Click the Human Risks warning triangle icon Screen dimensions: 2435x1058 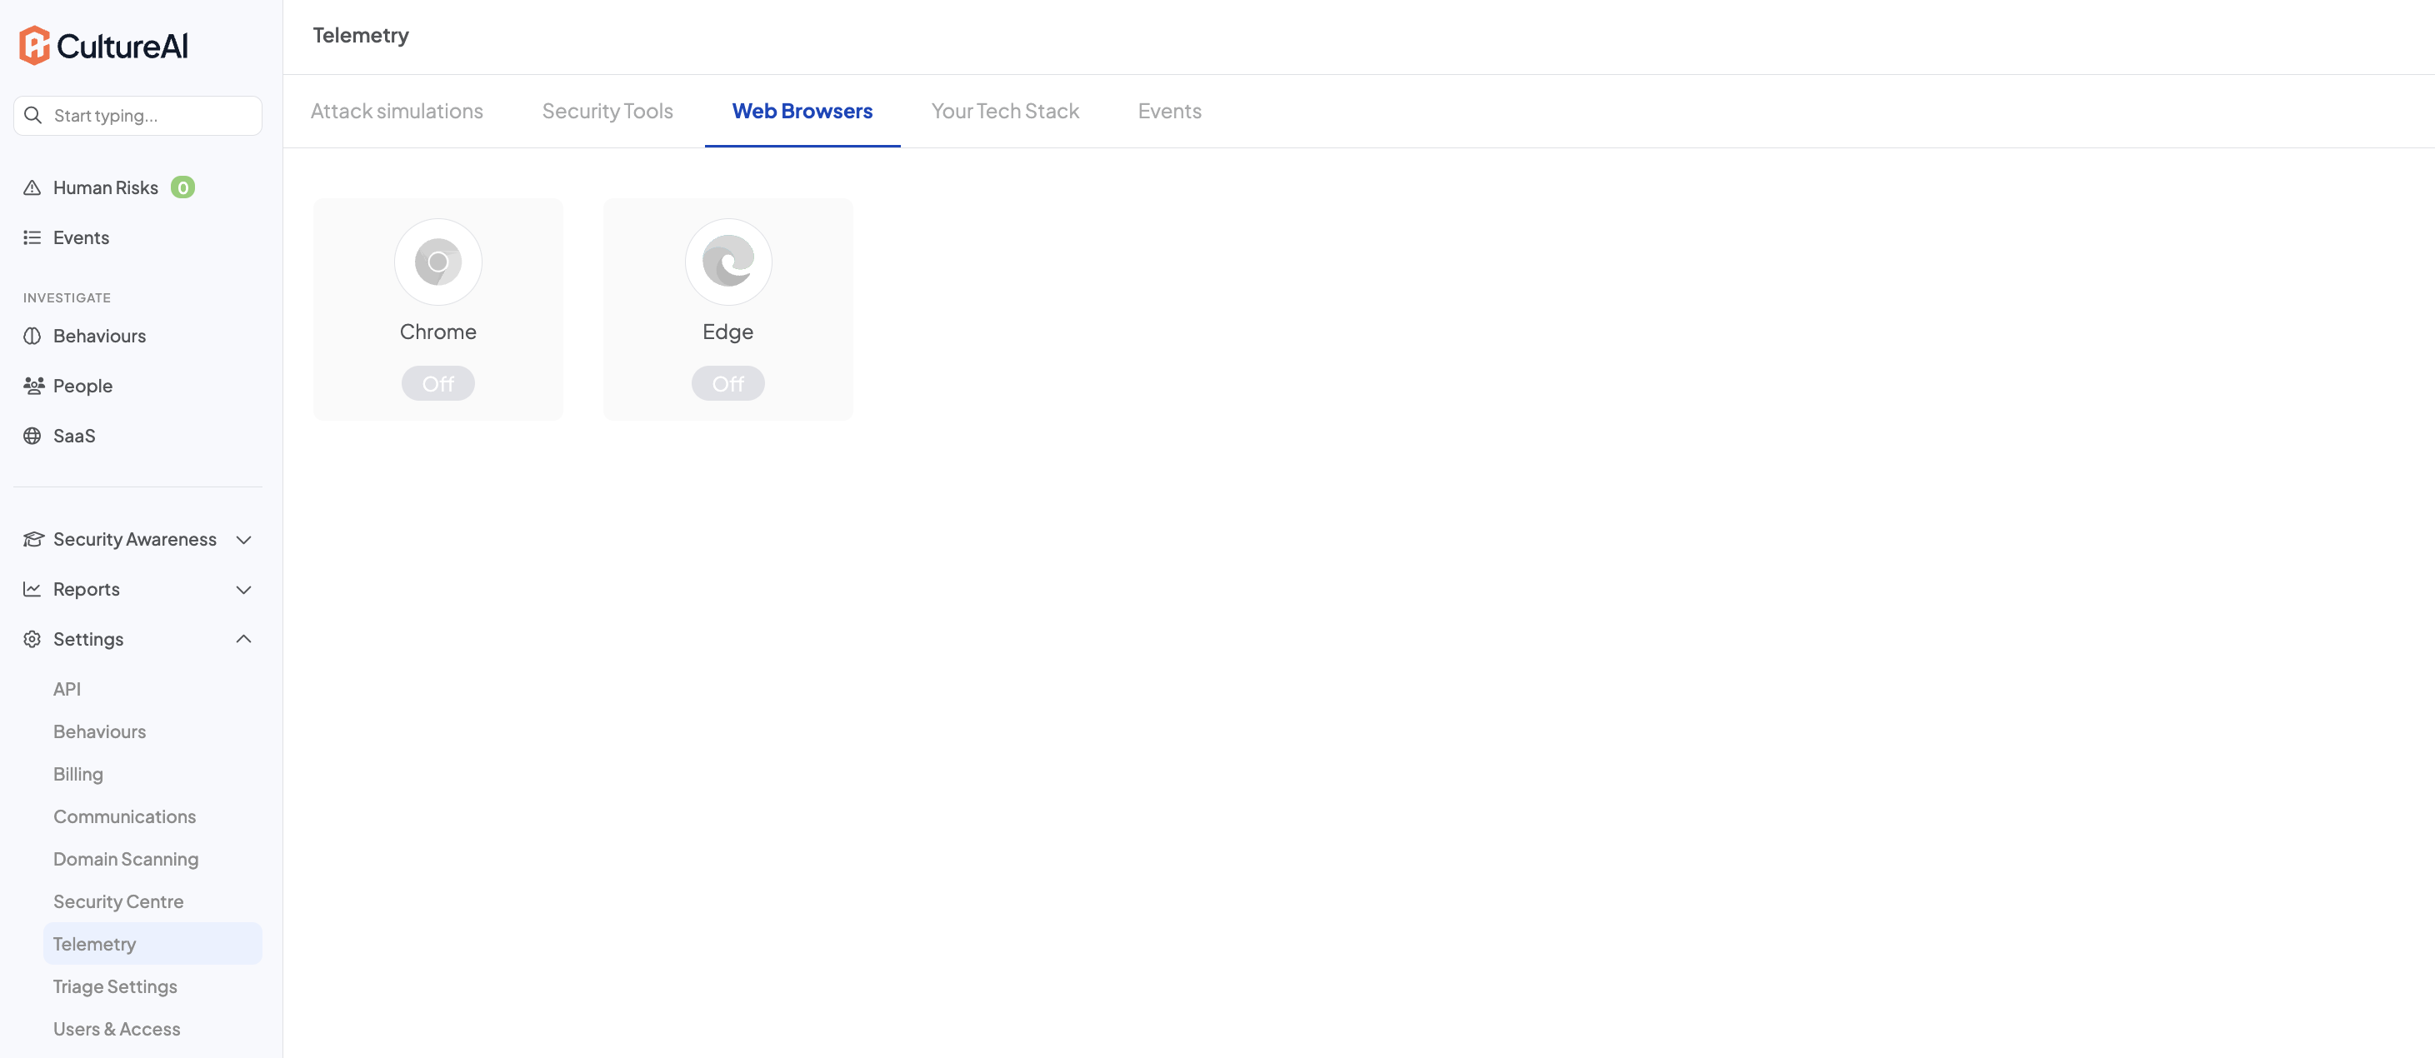pyautogui.click(x=32, y=187)
